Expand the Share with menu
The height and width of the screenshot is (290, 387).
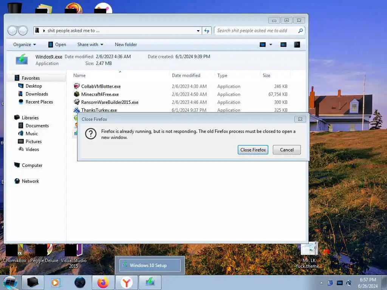(90, 45)
